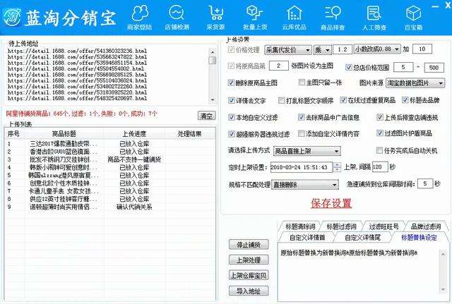Image resolution: width=452 pixels, height=304 pixels.
Task: Click the 上架间隔 120 seconds field
Action: point(380,167)
